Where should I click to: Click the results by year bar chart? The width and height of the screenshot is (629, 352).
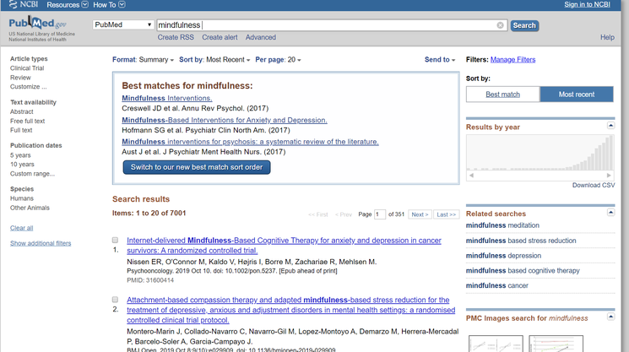[x=540, y=153]
